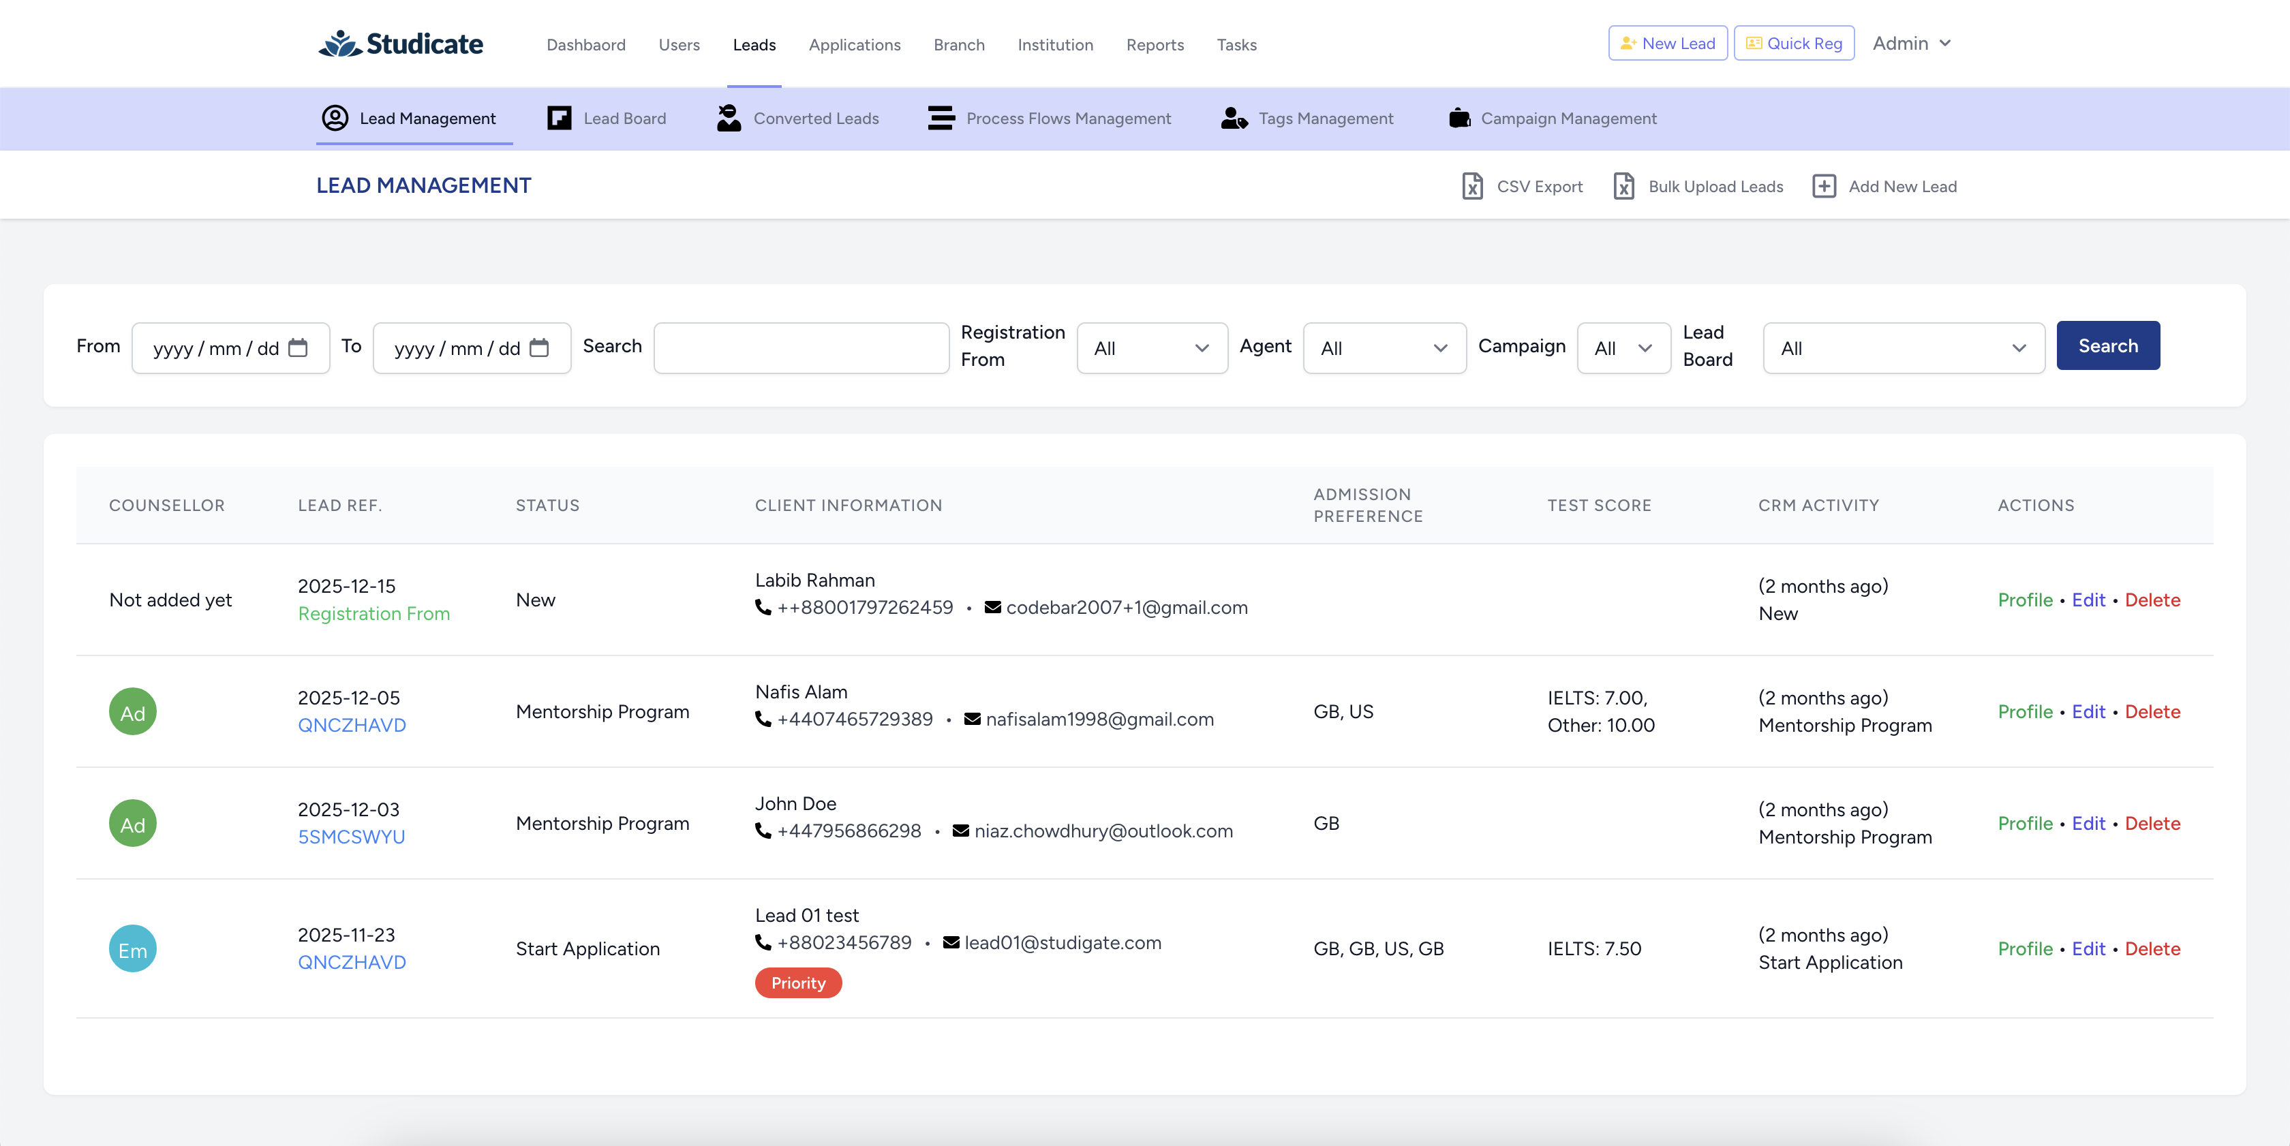
Task: Click the Add New Lead plus icon
Action: [x=1823, y=186]
